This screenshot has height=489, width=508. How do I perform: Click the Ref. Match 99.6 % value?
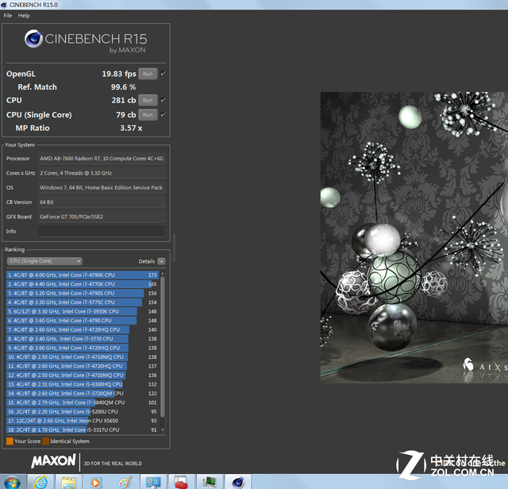[124, 87]
